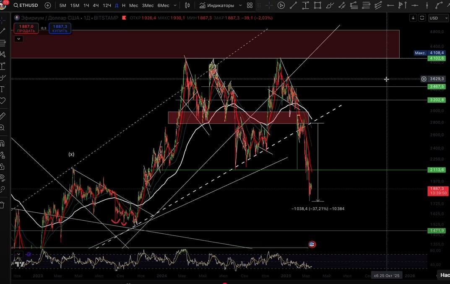Select the volume profile range tool
The width and height of the screenshot is (450, 284).
pos(403,5)
